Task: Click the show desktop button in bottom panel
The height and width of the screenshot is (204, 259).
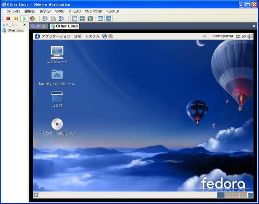Action: click(36, 195)
